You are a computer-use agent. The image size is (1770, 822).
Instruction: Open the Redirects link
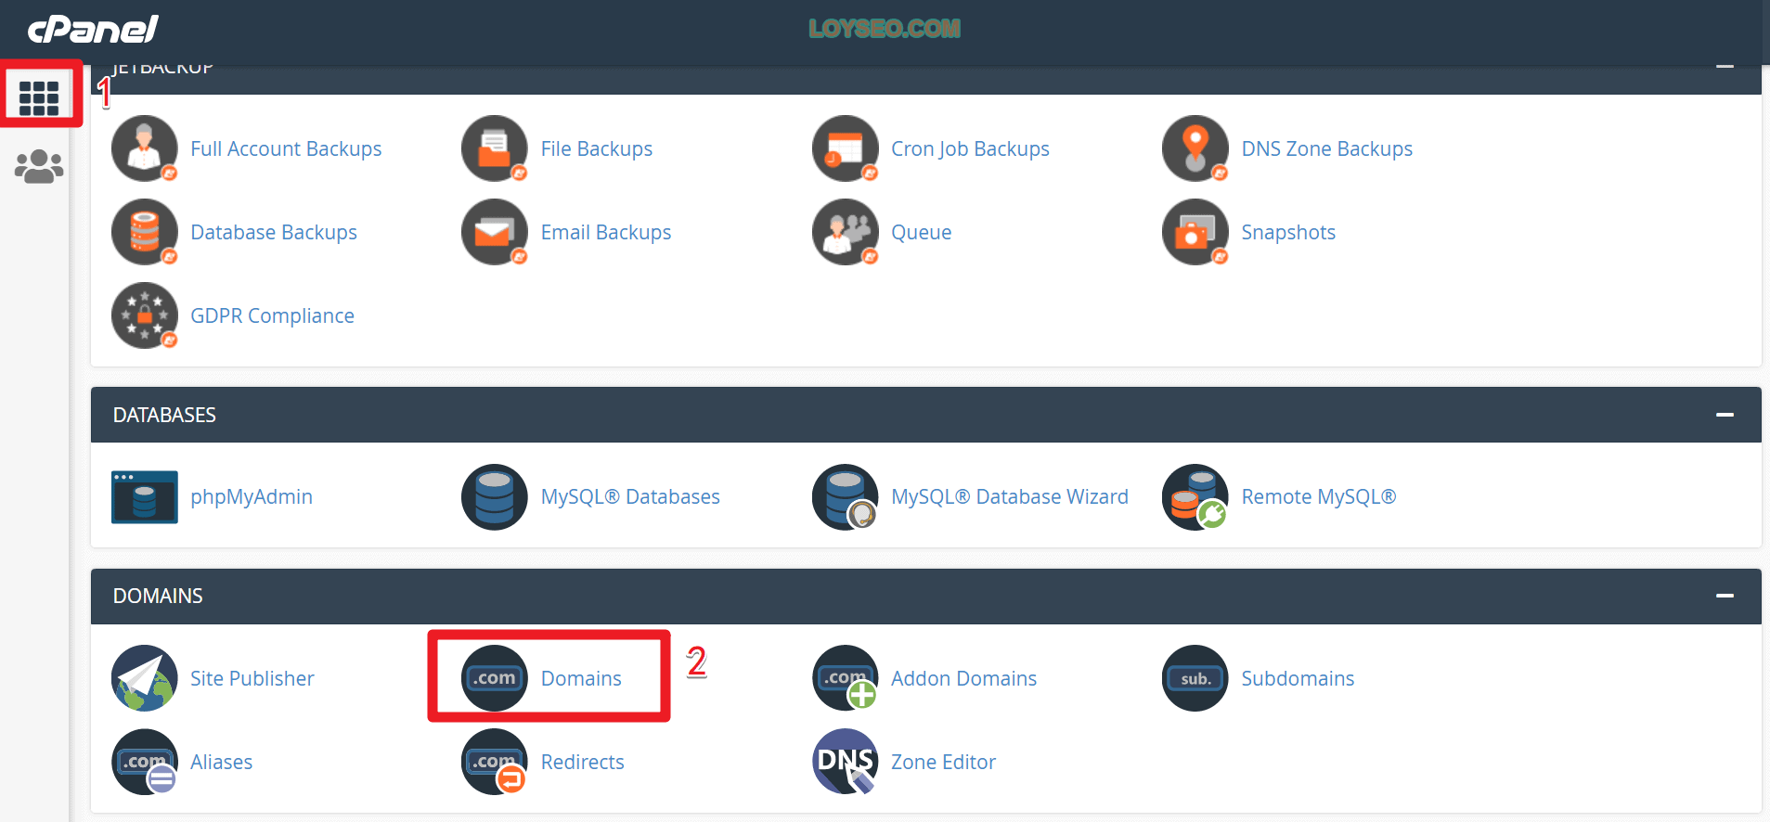(x=582, y=762)
